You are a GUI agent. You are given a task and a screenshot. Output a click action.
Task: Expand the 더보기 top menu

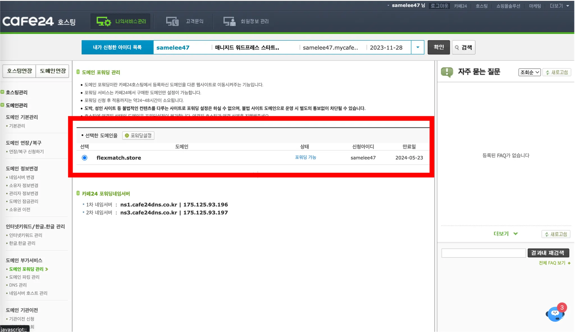click(x=559, y=6)
